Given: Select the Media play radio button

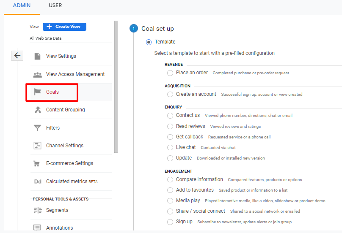Looking at the screenshot, I should 170,201.
